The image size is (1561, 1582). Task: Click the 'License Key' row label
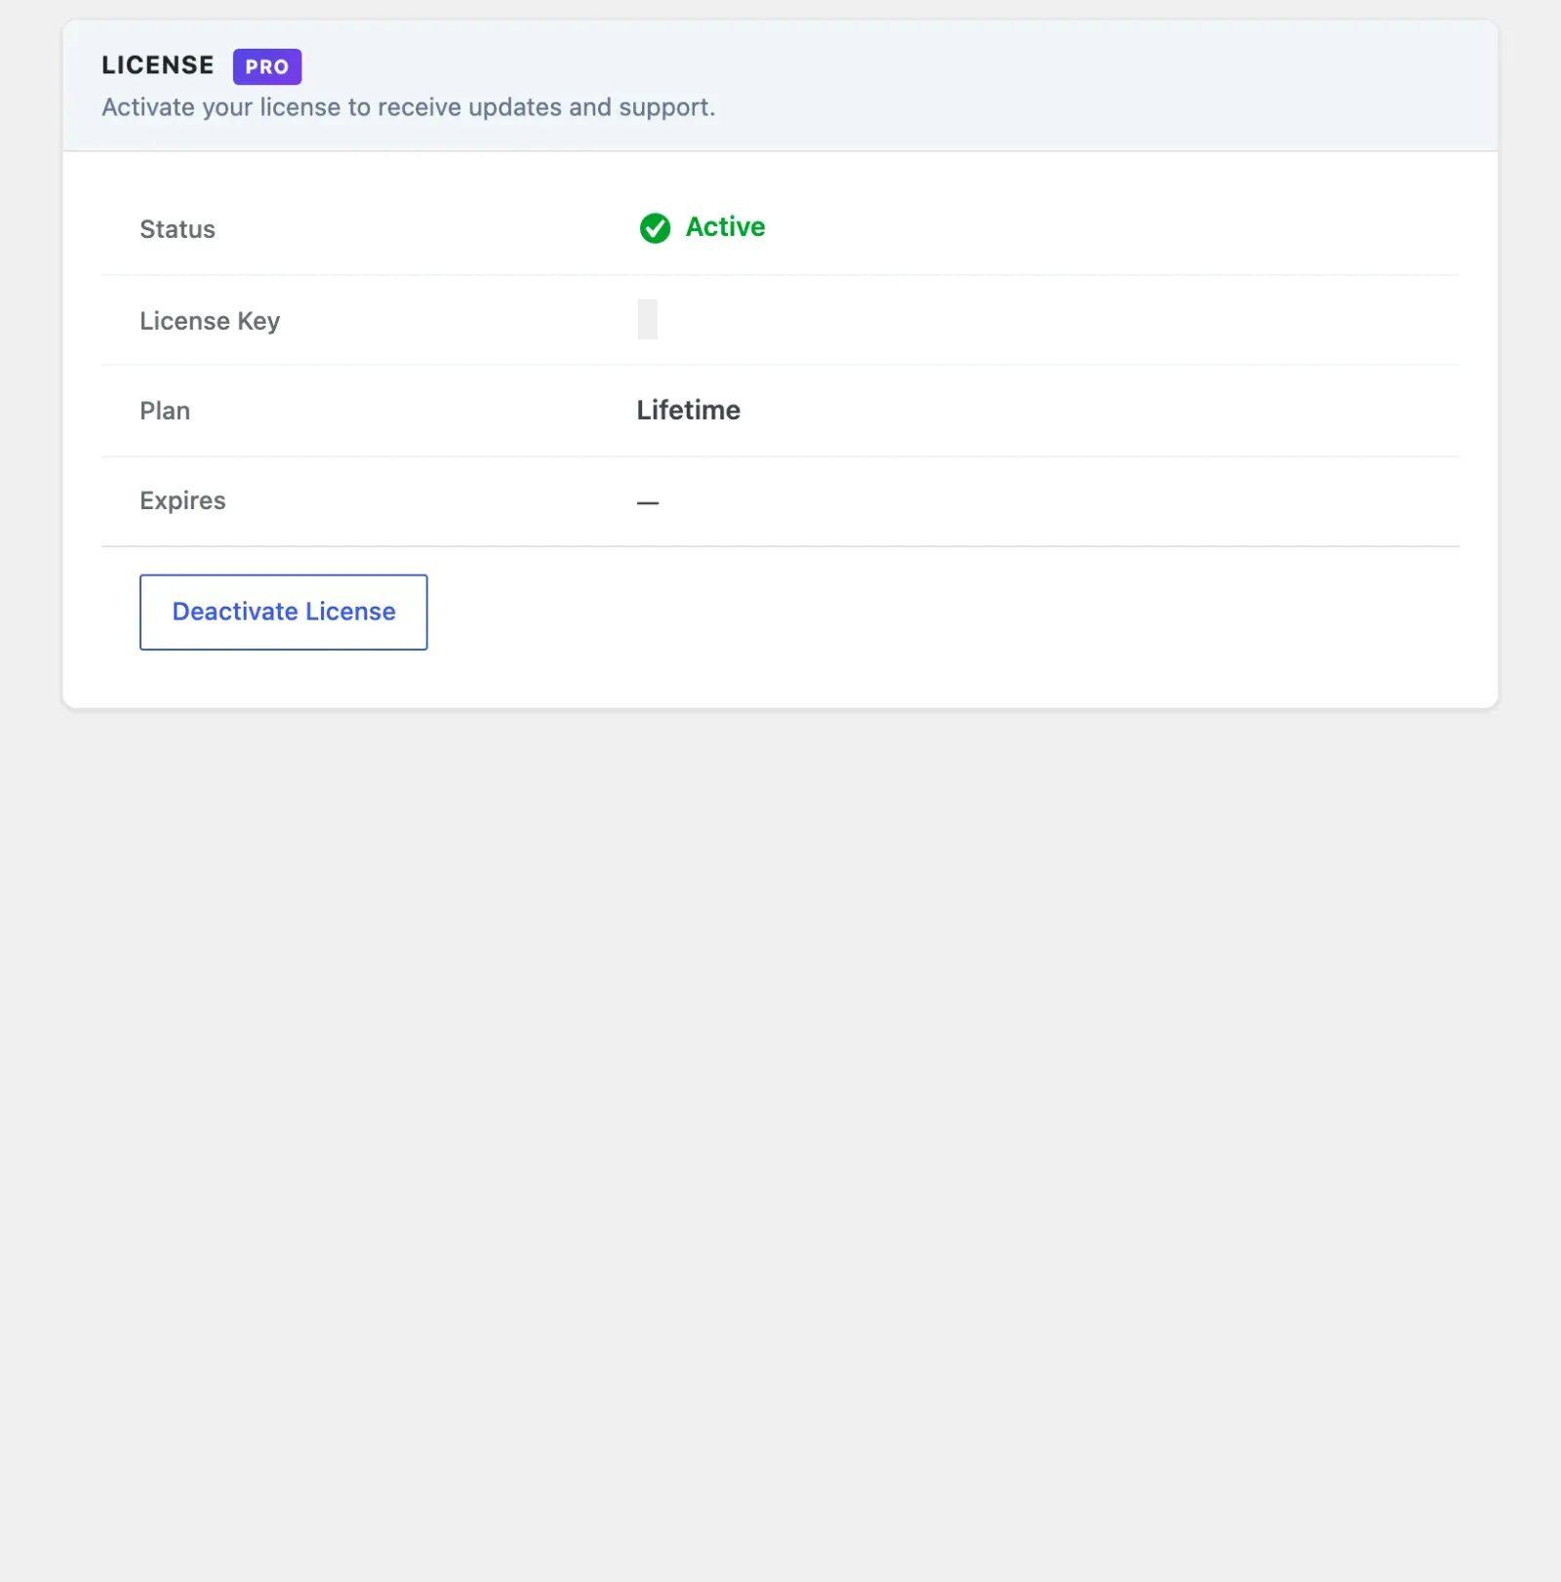tap(210, 321)
